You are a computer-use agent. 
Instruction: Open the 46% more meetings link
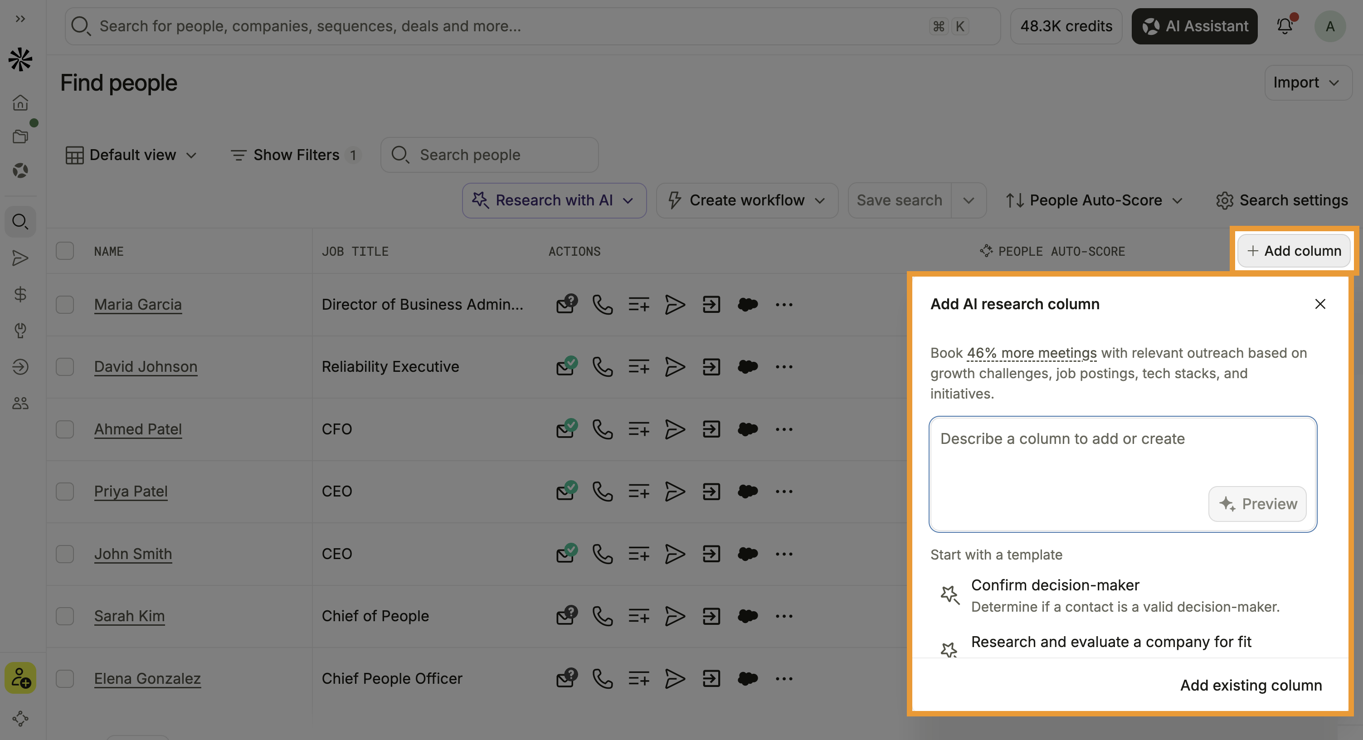pyautogui.click(x=1032, y=353)
